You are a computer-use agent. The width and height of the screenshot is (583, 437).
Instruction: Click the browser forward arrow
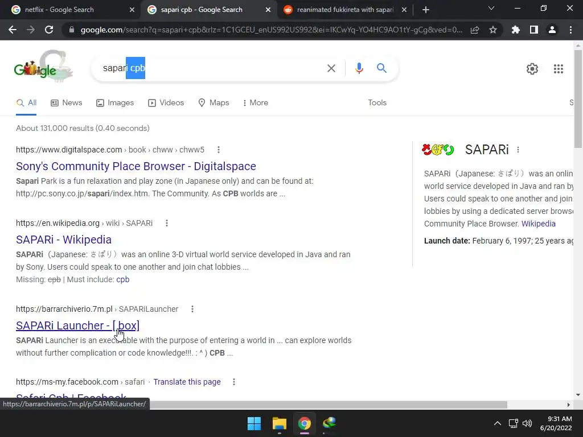pyautogui.click(x=31, y=30)
